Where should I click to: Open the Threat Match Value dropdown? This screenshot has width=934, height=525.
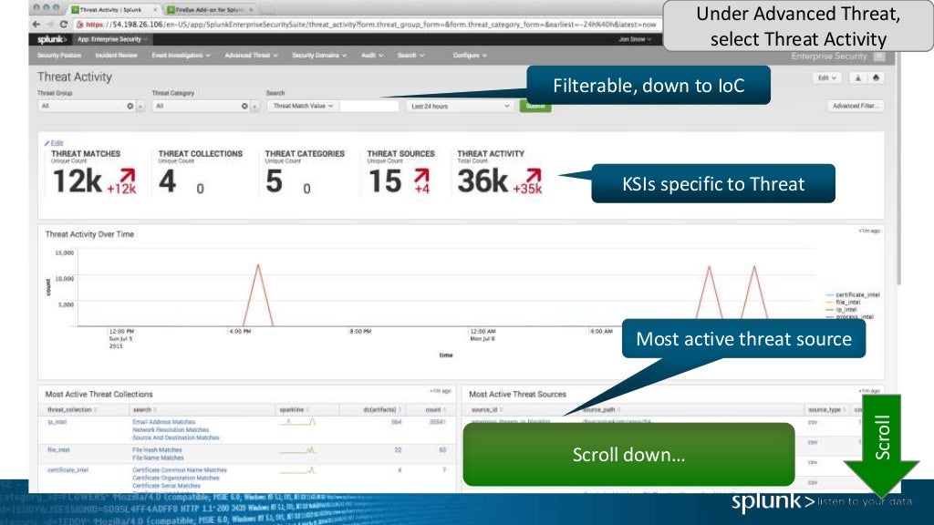(x=303, y=106)
